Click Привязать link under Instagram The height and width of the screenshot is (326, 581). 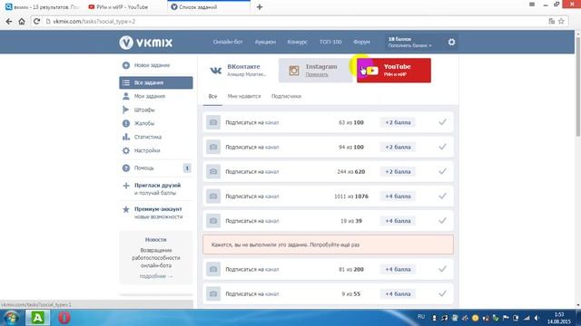(317, 74)
